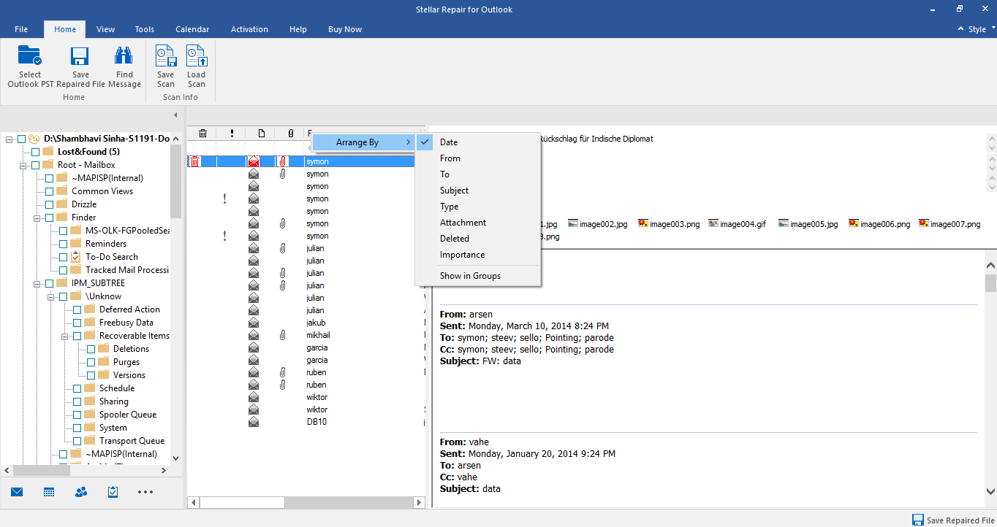Click Save Repaired File in status bar
Screen dimensions: 997x527
952,520
